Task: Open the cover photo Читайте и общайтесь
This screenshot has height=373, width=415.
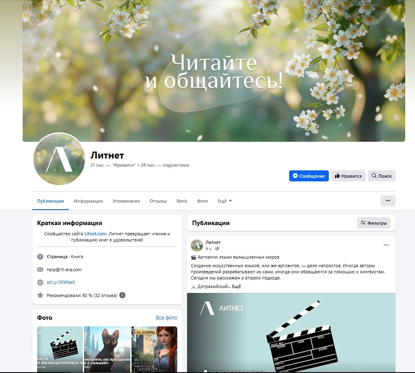Action: pos(214,71)
